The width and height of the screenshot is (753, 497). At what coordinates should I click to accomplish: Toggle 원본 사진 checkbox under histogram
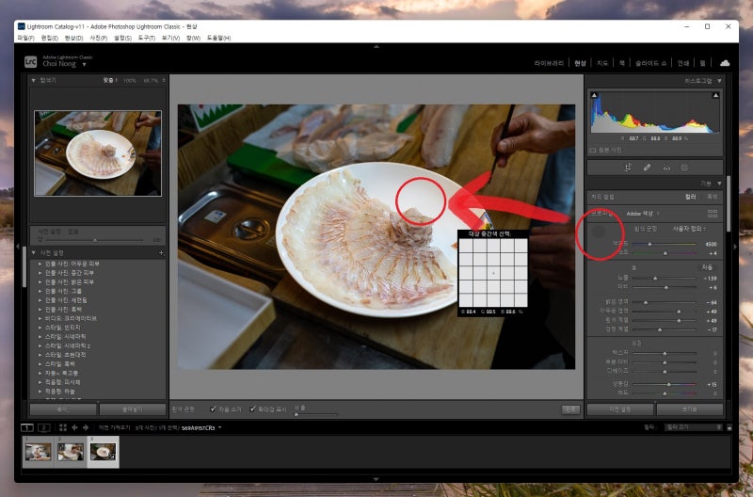593,151
